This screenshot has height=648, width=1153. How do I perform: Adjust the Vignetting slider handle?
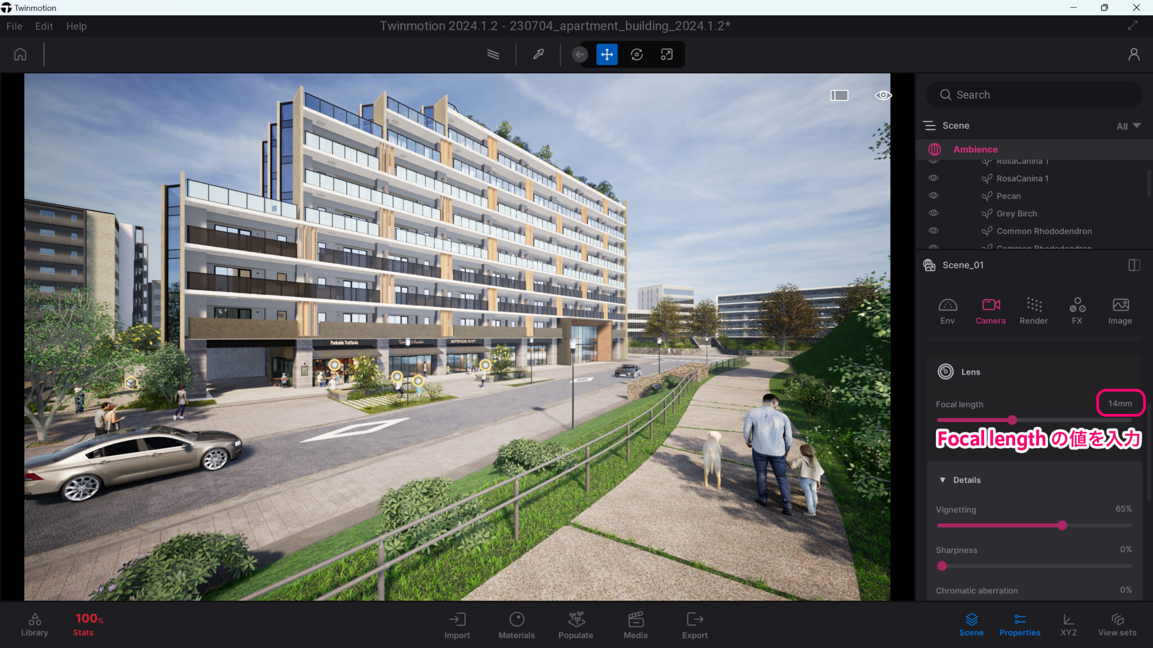point(1062,525)
